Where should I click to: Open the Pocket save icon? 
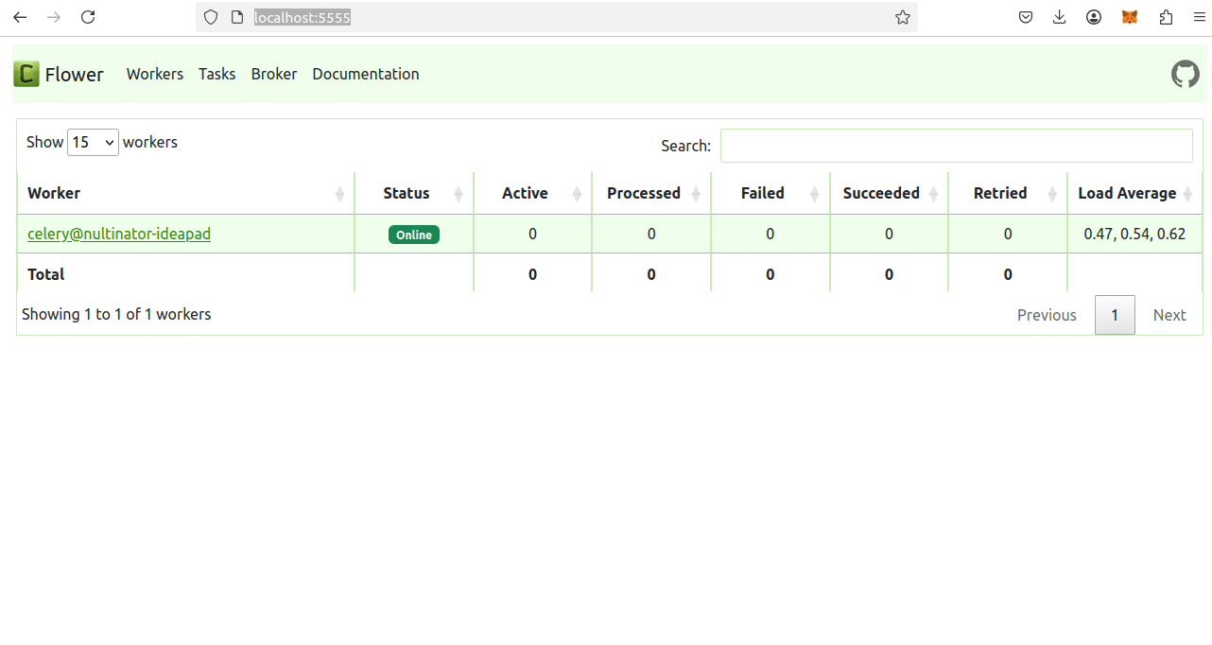click(x=1026, y=17)
